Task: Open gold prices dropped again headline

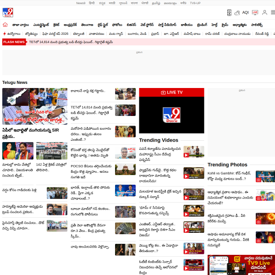Action: pos(91,134)
